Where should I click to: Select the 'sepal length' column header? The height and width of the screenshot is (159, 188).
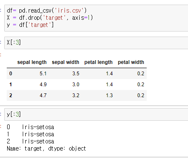[32, 62]
